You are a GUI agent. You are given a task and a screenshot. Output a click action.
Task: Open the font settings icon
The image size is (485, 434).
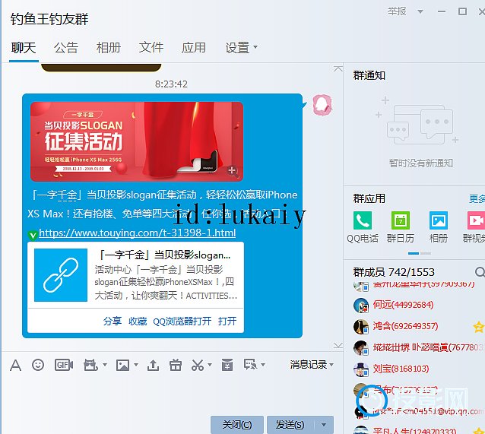15,366
